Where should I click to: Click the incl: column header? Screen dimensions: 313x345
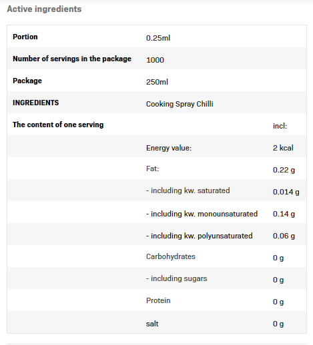point(280,126)
